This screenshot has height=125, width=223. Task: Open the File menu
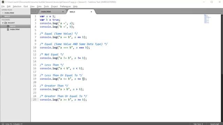point(3,7)
